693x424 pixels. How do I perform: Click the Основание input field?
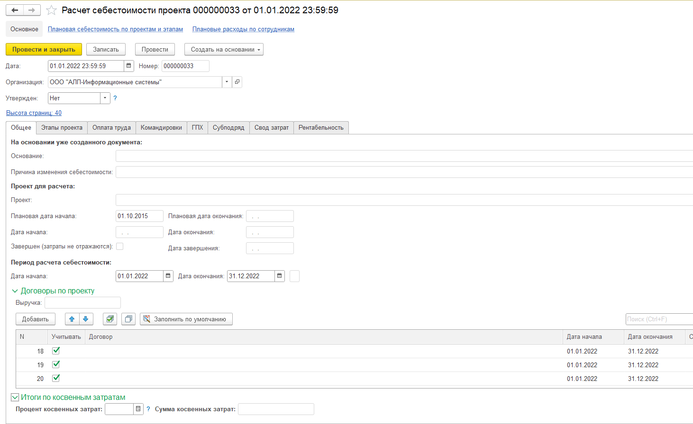click(404, 156)
